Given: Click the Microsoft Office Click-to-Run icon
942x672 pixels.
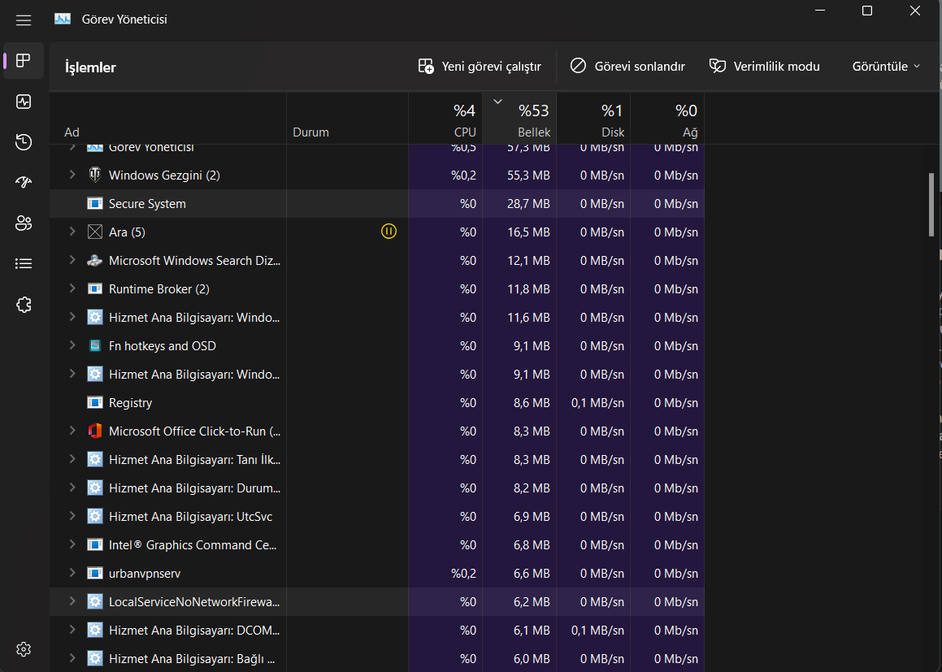Looking at the screenshot, I should (95, 431).
